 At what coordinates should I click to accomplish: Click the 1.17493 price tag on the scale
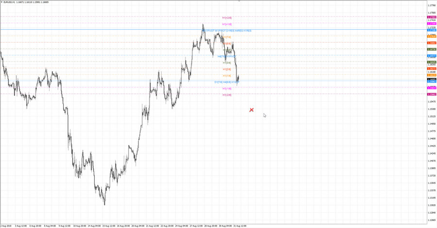coord(432,17)
